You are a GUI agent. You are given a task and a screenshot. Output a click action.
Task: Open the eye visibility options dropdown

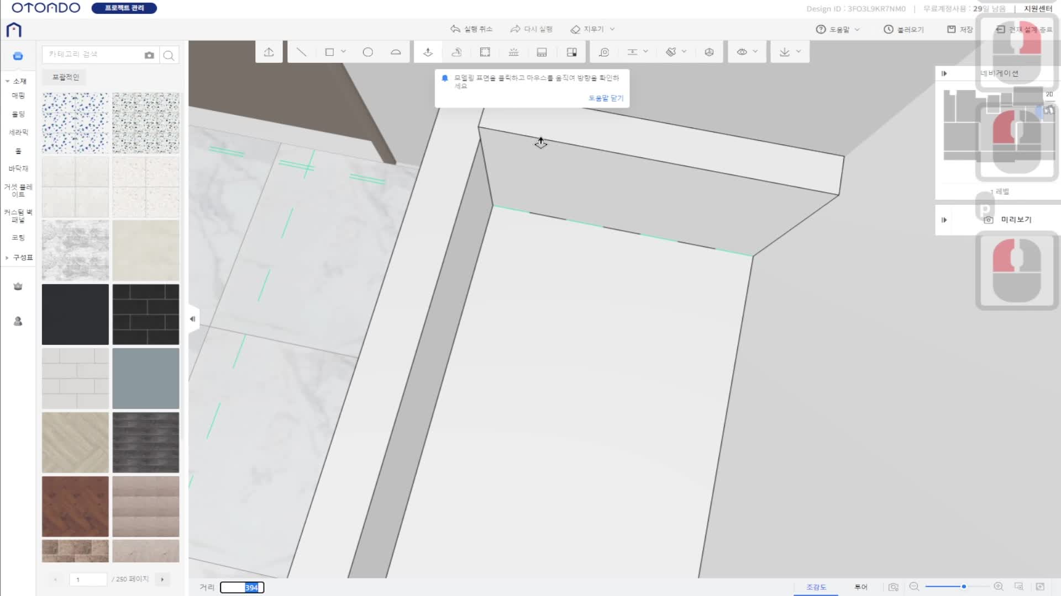click(755, 51)
